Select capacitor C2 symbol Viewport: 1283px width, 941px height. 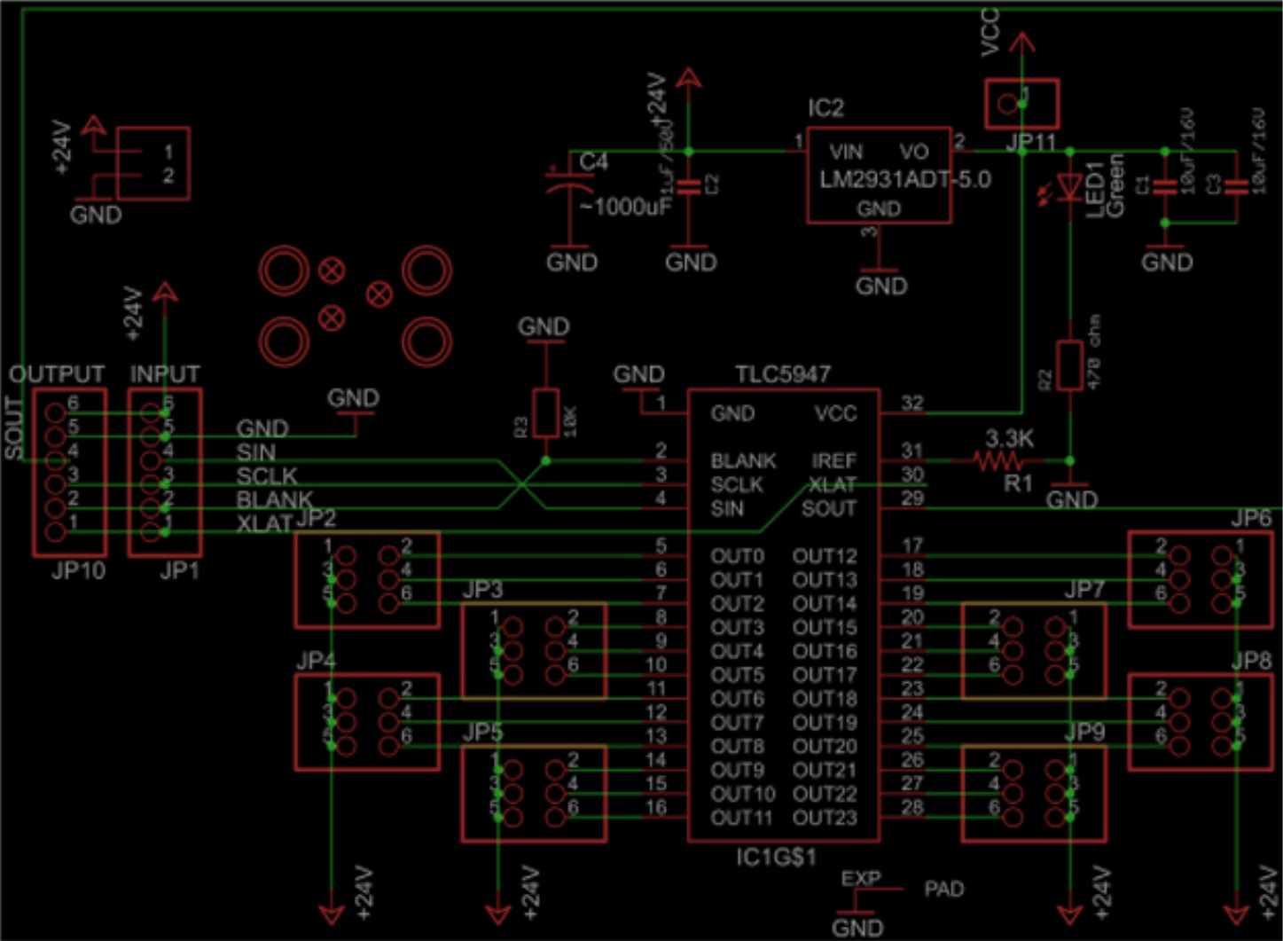[x=689, y=186]
